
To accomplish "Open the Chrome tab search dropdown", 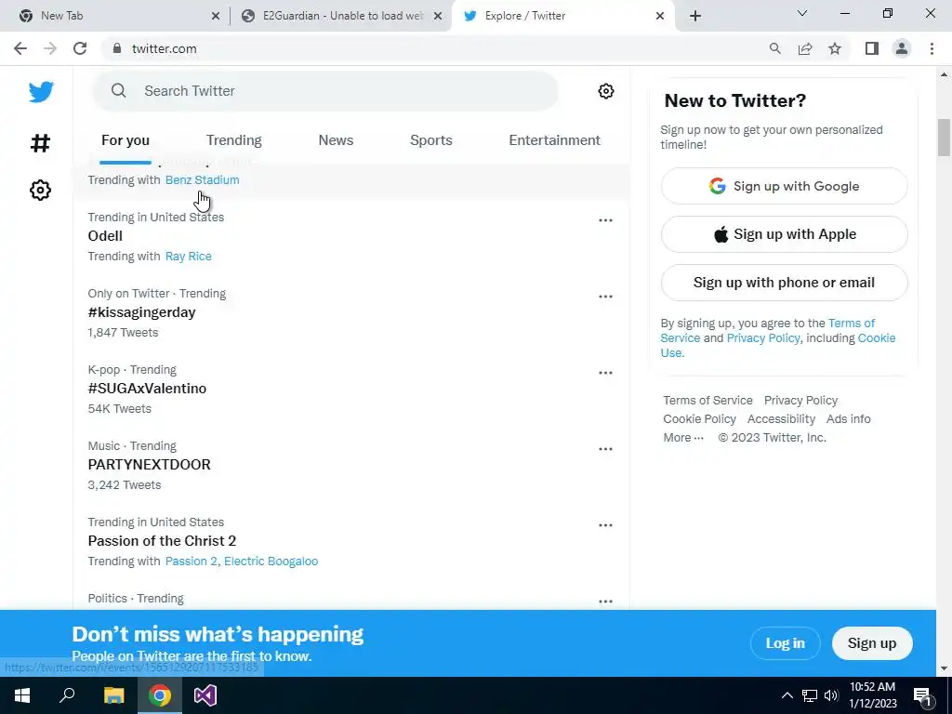I will [802, 13].
